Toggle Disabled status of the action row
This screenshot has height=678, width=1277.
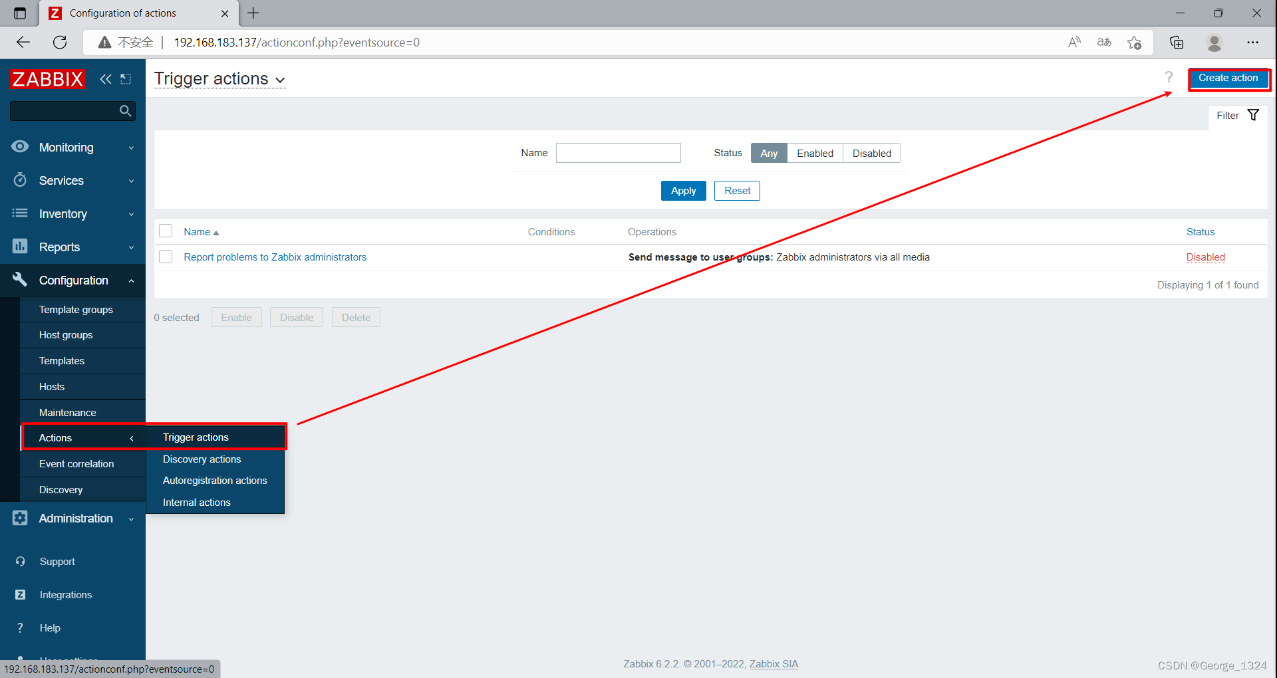(1205, 257)
